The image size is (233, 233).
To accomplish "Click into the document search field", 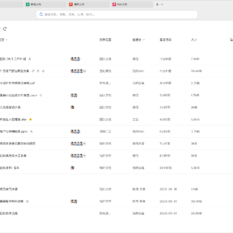I will pyautogui.click(x=116, y=14).
